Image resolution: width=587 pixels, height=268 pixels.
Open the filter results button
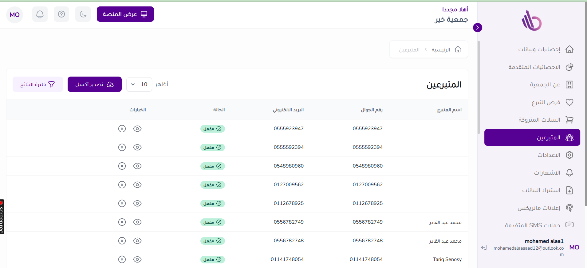point(38,84)
